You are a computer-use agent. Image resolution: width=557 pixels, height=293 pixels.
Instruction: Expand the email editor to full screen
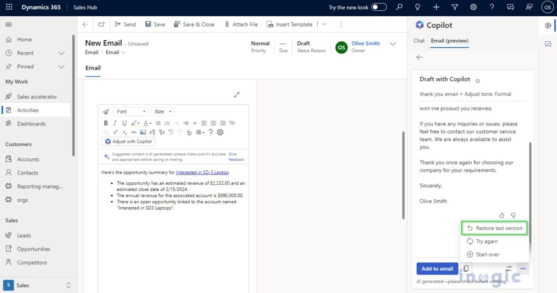[237, 95]
